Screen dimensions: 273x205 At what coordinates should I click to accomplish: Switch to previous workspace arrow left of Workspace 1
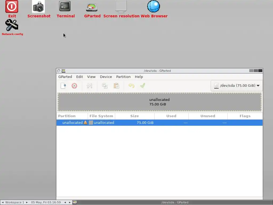click(x=3, y=202)
